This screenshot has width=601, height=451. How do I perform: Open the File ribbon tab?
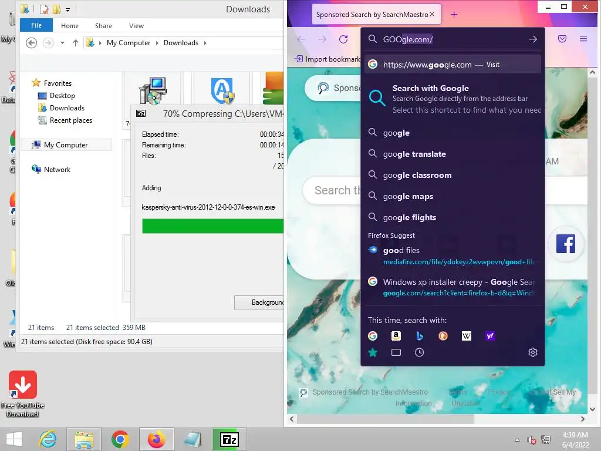36,25
